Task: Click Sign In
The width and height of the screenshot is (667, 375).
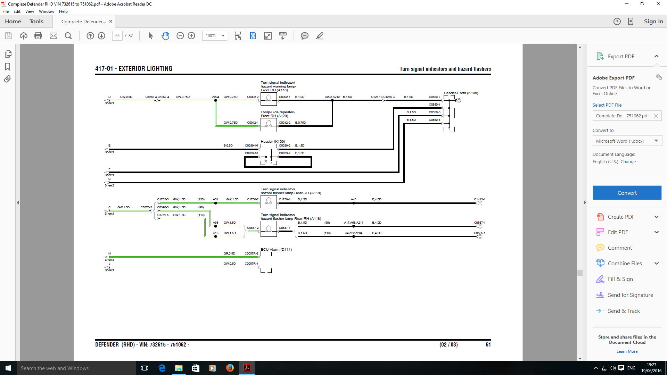Action: tap(653, 22)
